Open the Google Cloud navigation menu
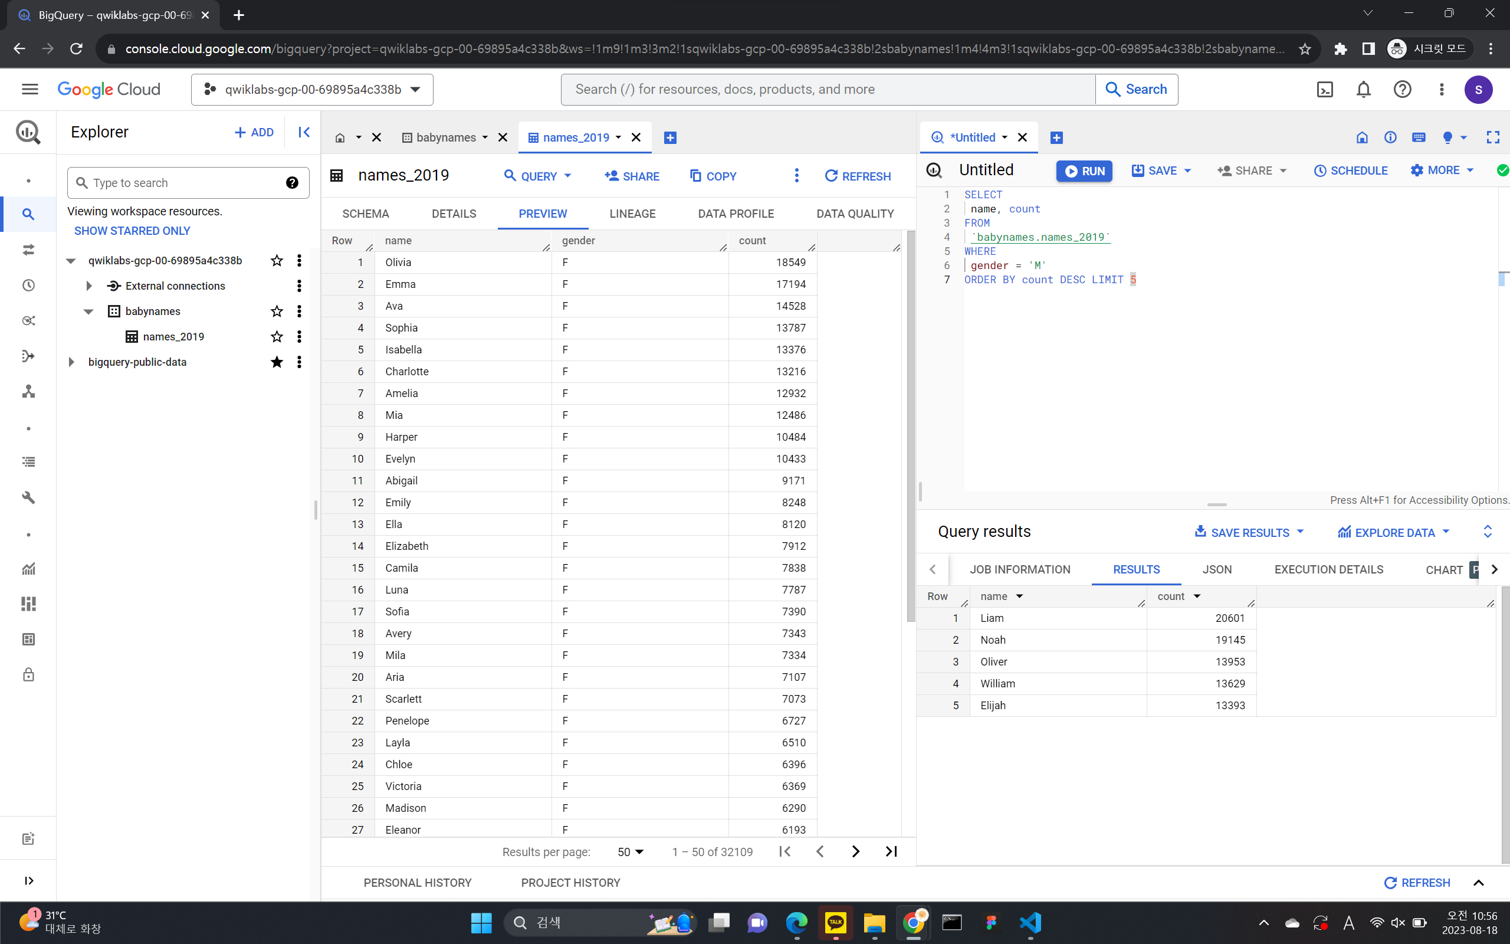 click(29, 89)
